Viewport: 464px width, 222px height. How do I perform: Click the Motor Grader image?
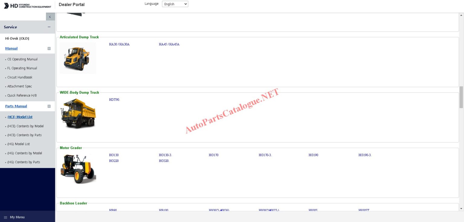tap(78, 169)
